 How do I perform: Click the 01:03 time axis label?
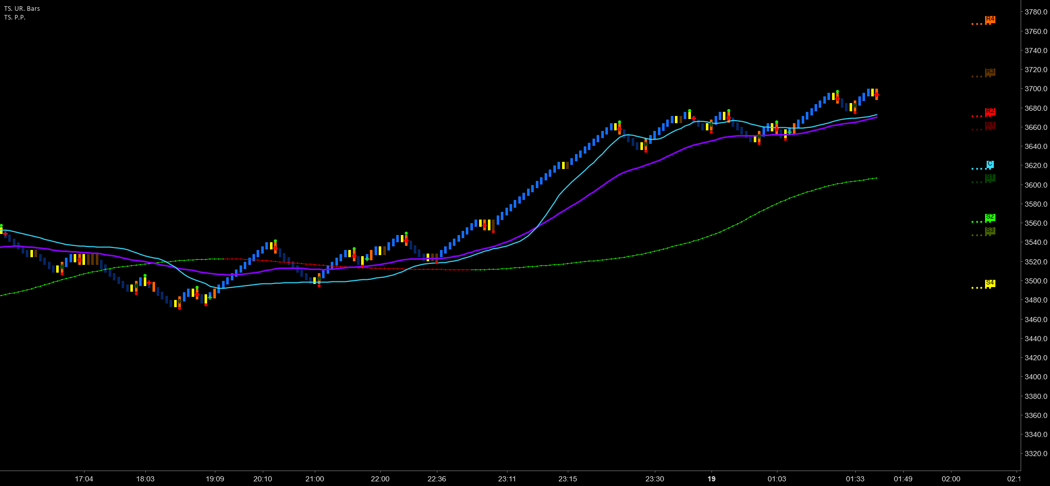[x=777, y=479]
